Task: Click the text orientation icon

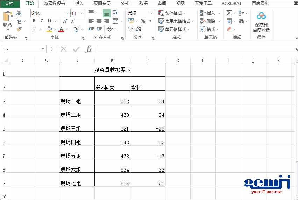Action: click(110, 29)
